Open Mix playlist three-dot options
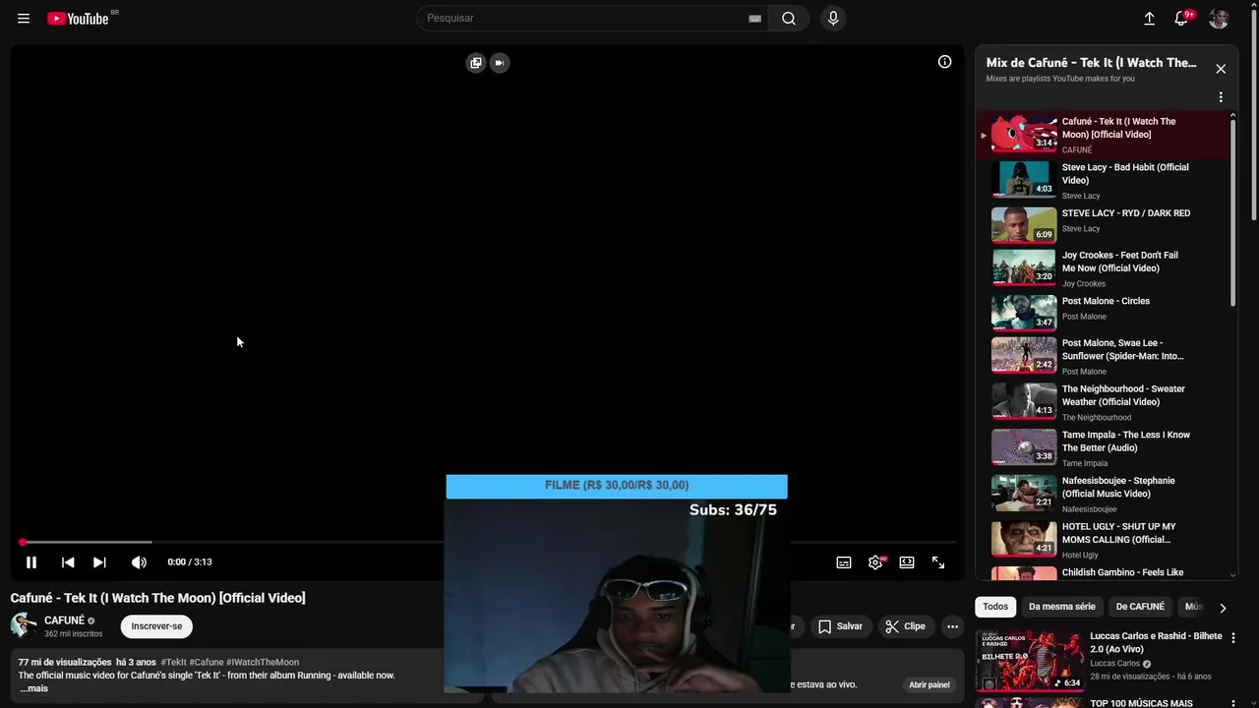This screenshot has height=708, width=1259. click(1221, 97)
